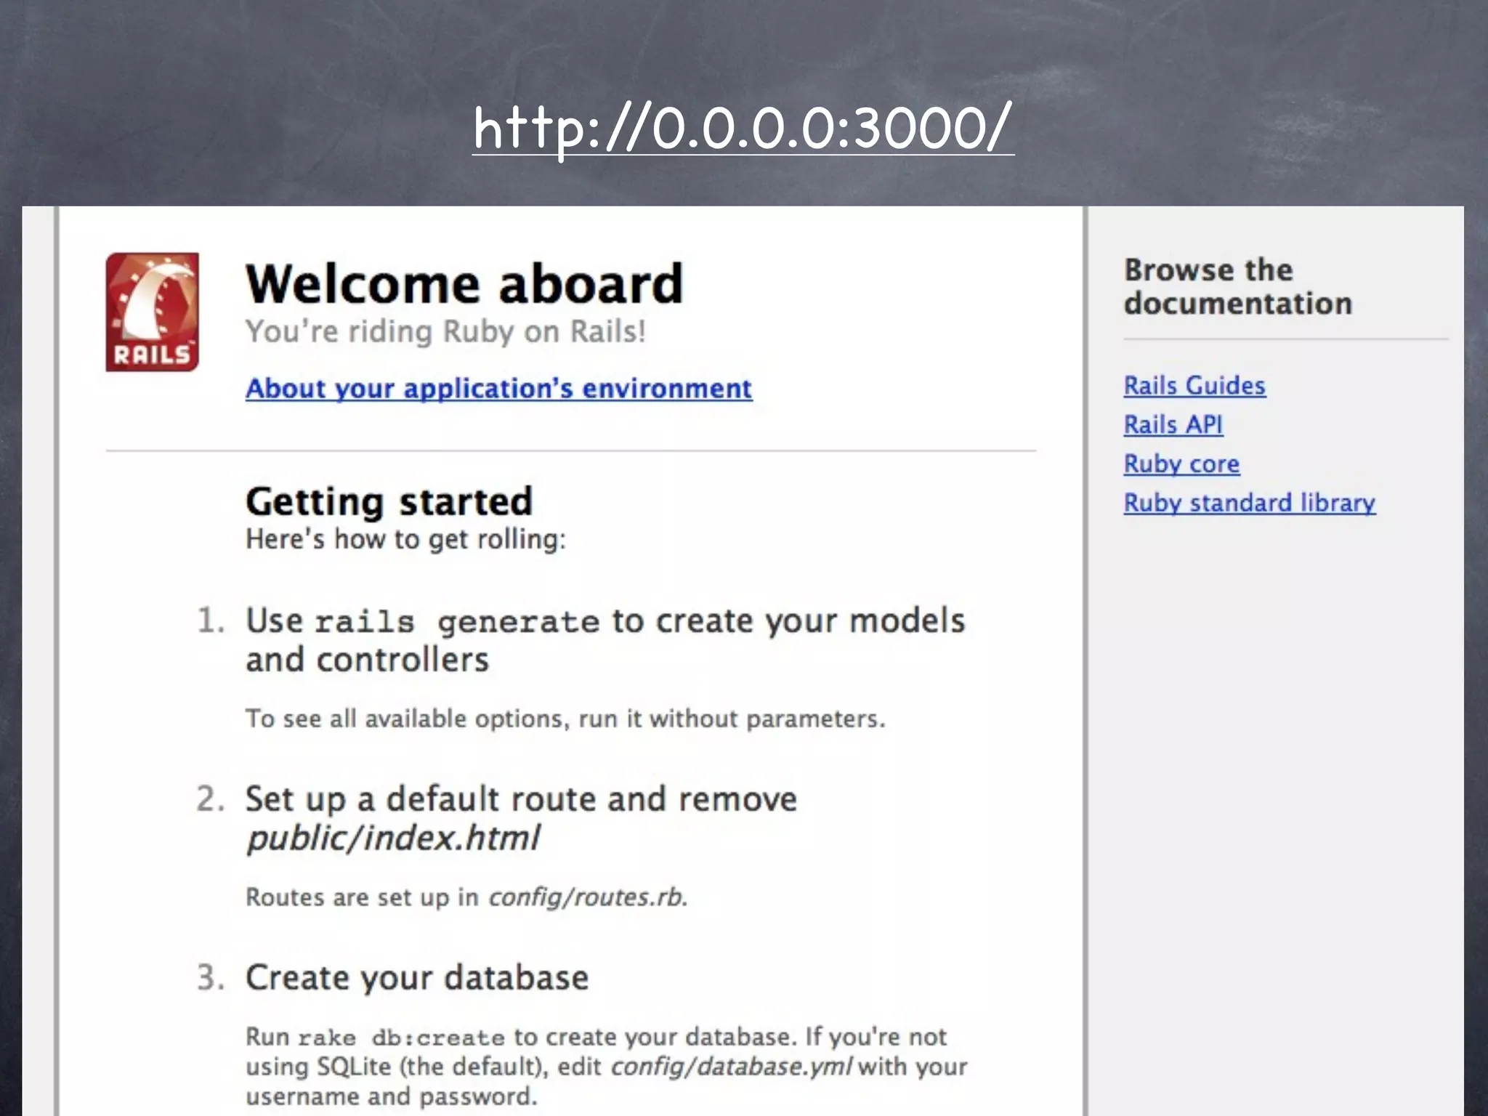Click 'To see all available options' sentence

pos(565,719)
